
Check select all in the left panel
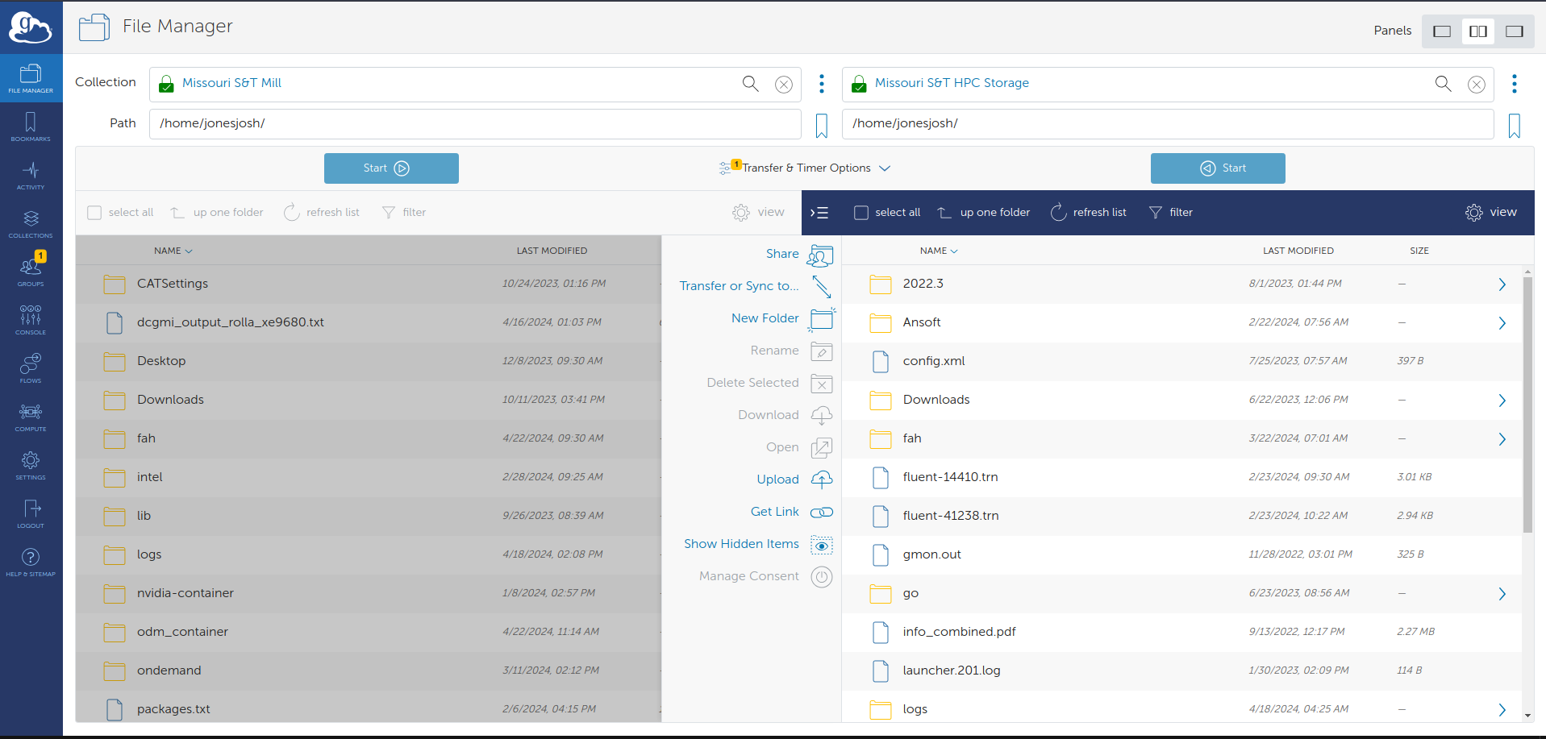[94, 213]
